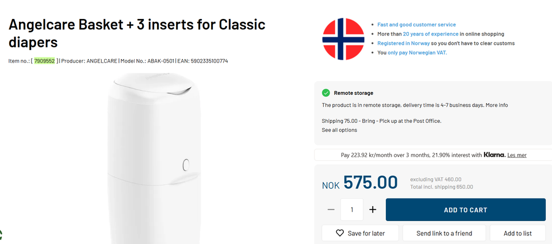
Task: Click the highlighted item number 7909552
Action: pyautogui.click(x=44, y=61)
